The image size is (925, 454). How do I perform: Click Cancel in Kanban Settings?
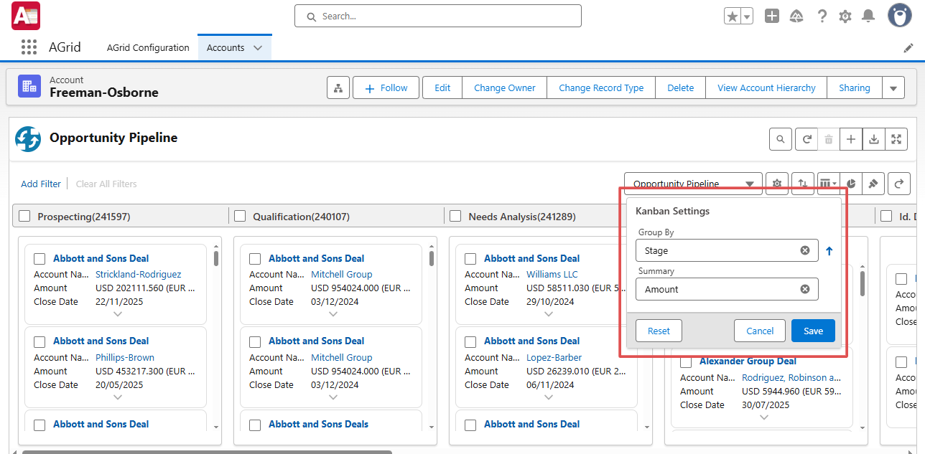coord(760,331)
